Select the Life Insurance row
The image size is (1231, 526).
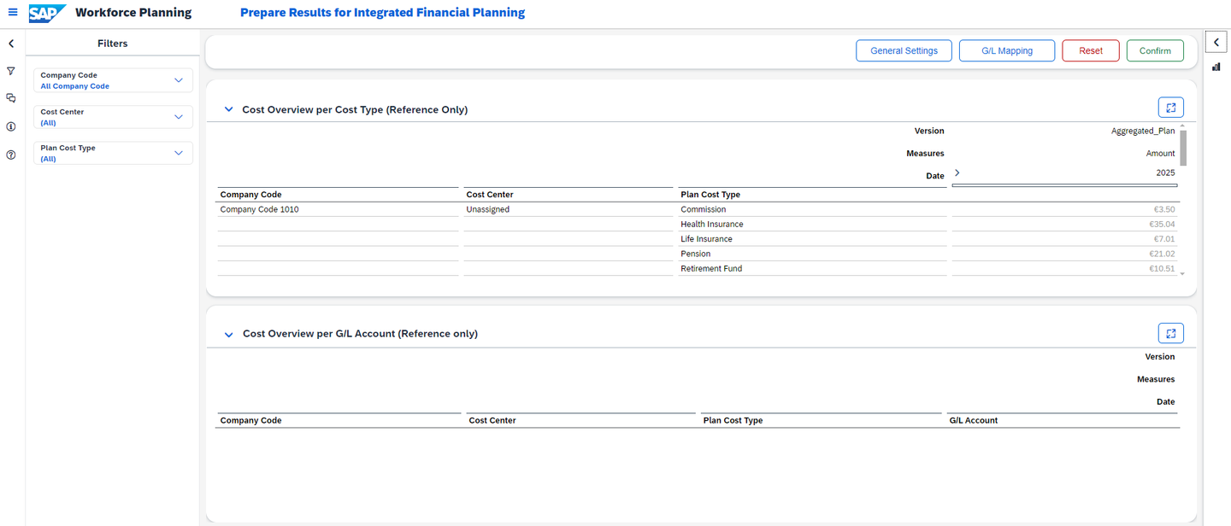[x=812, y=239]
